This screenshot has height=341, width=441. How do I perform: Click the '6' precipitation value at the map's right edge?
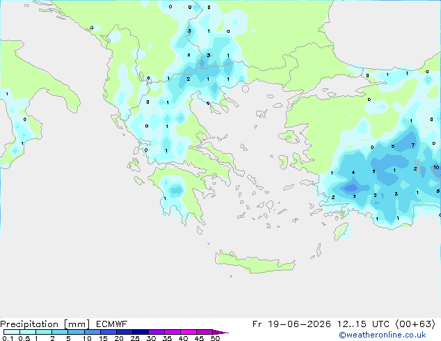pyautogui.click(x=438, y=191)
